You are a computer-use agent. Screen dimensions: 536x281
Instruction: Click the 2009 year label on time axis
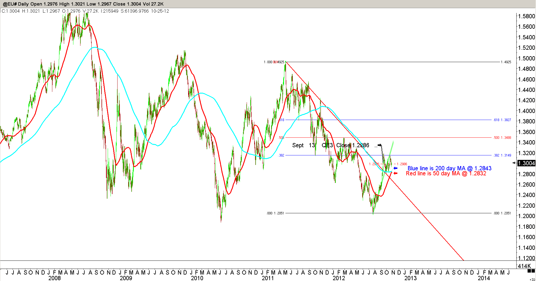pyautogui.click(x=126, y=278)
